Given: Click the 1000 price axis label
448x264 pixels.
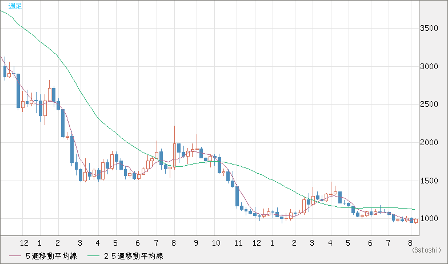Looking at the screenshot, I should (x=429, y=218).
